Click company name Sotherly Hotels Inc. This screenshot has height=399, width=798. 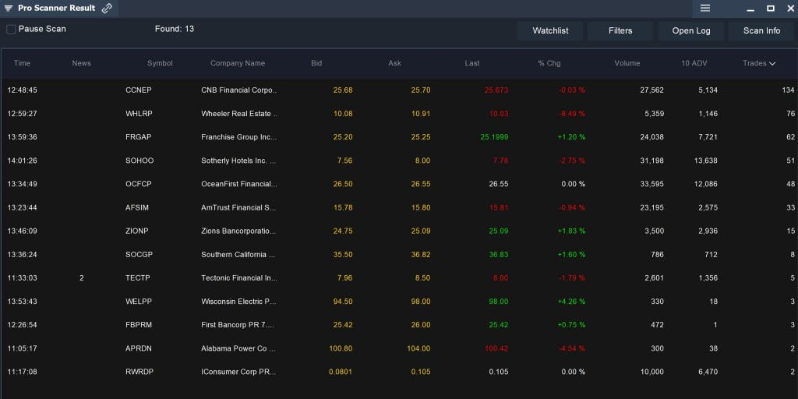238,161
